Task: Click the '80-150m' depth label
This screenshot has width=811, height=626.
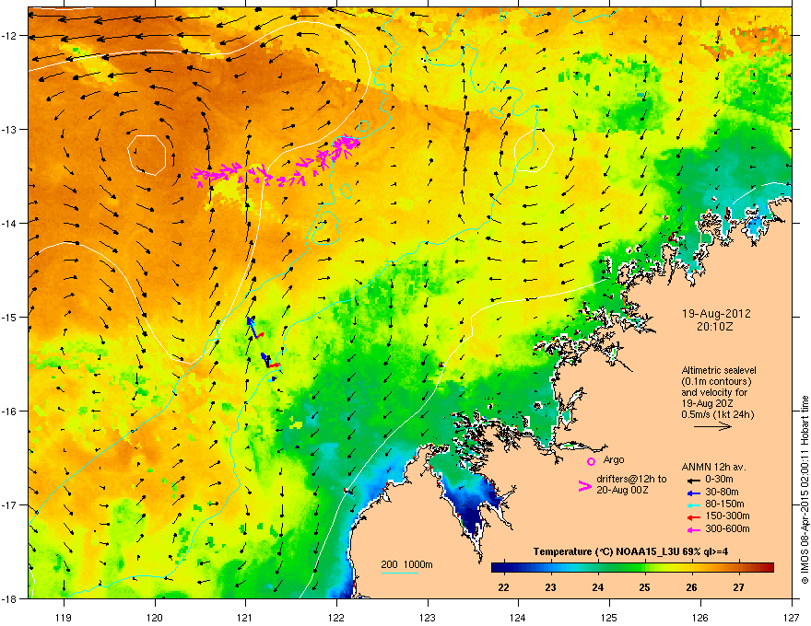Action: [724, 504]
